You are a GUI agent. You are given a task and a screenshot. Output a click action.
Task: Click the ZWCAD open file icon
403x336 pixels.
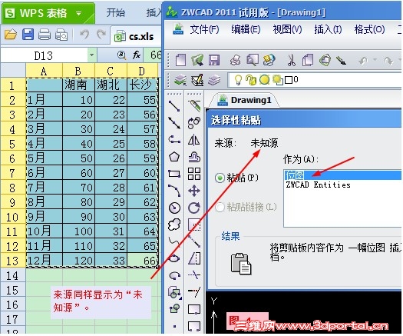[x=197, y=60]
